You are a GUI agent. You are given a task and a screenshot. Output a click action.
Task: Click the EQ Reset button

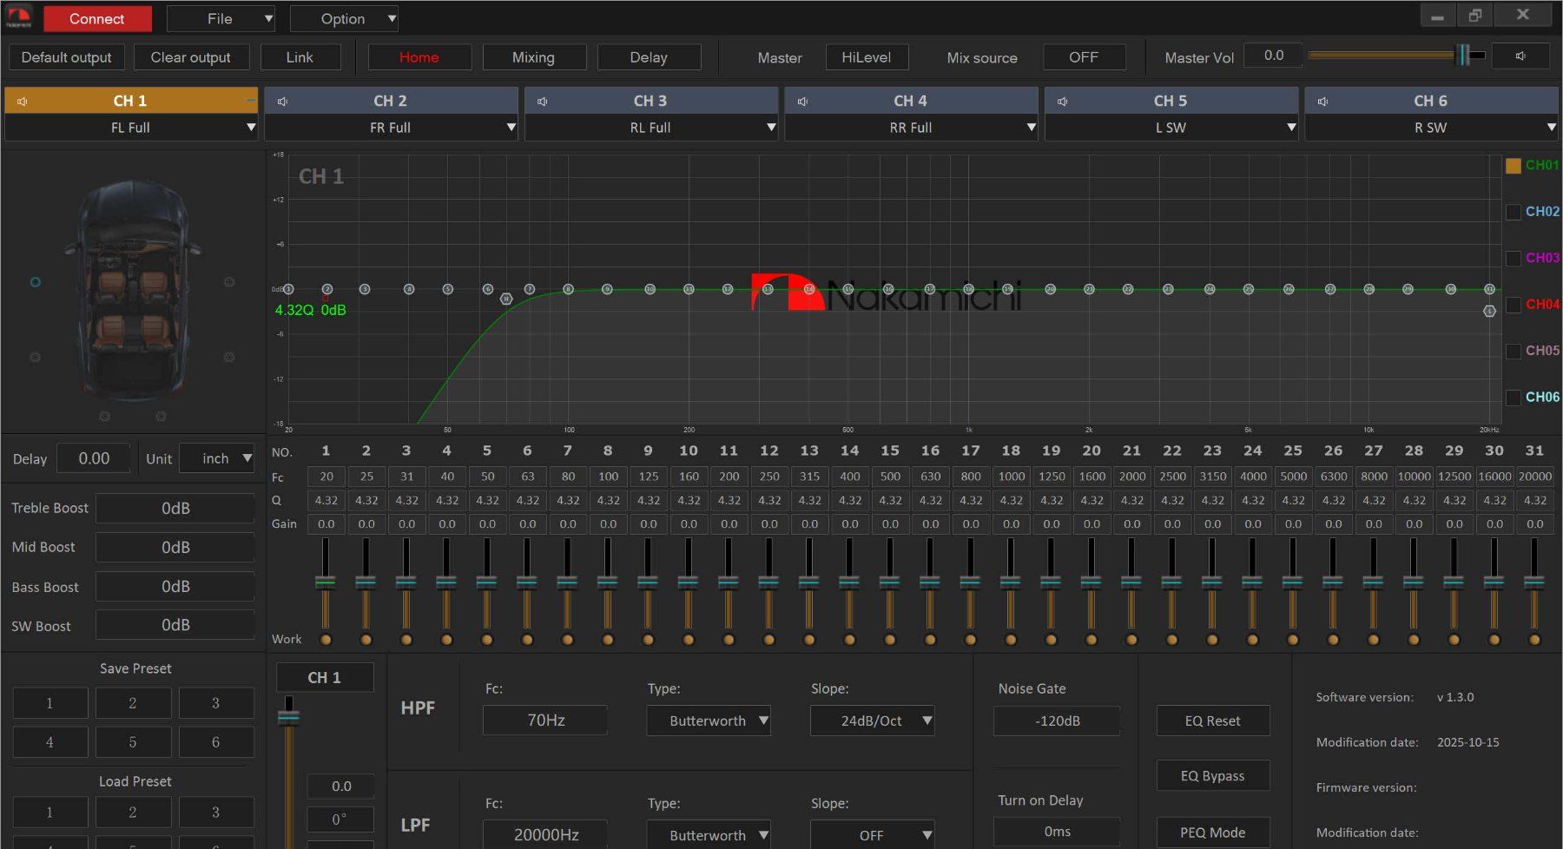[1213, 721]
